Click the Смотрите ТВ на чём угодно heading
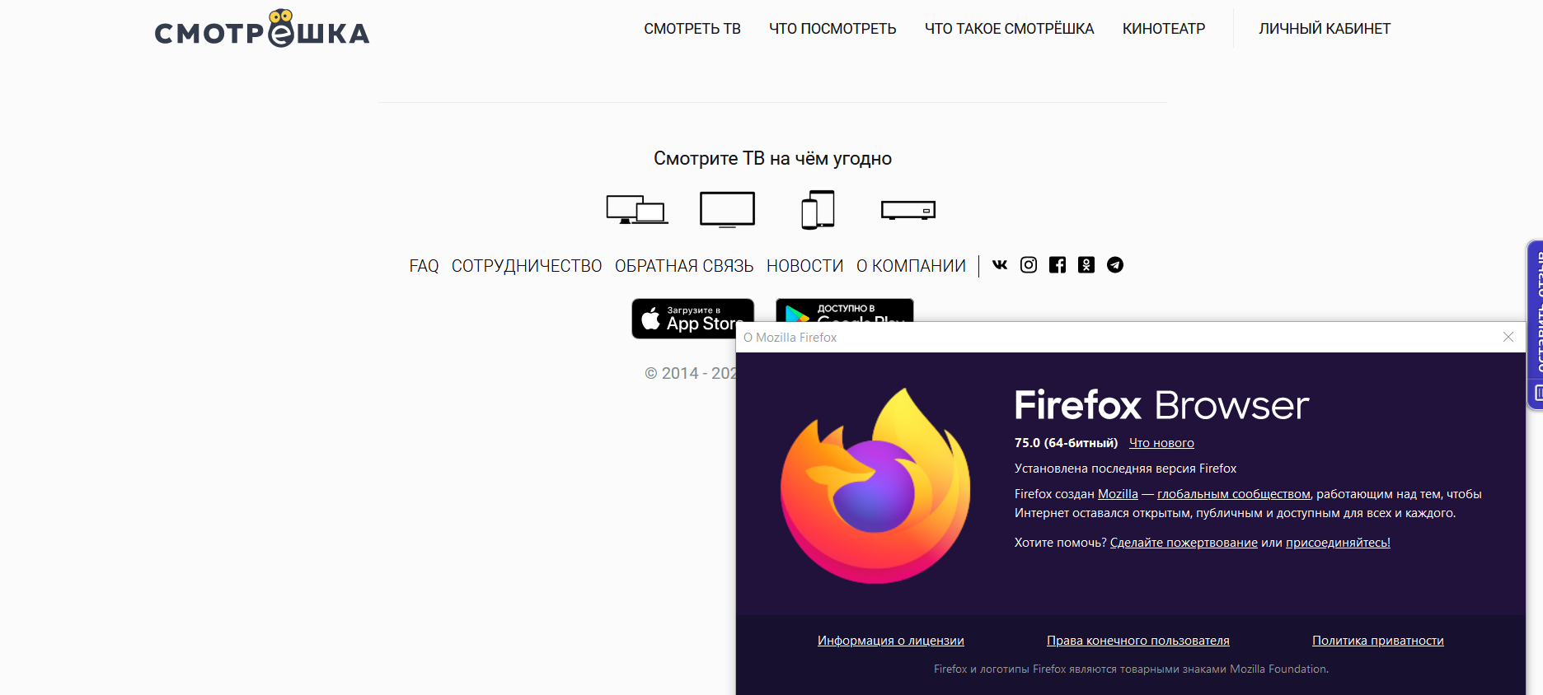The width and height of the screenshot is (1543, 695). [772, 158]
